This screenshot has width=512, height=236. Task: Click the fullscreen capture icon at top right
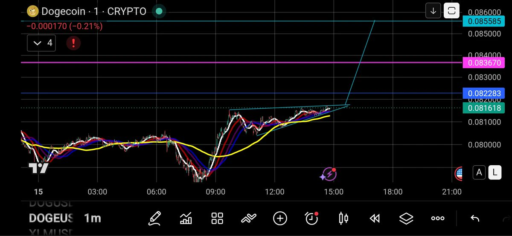452,11
